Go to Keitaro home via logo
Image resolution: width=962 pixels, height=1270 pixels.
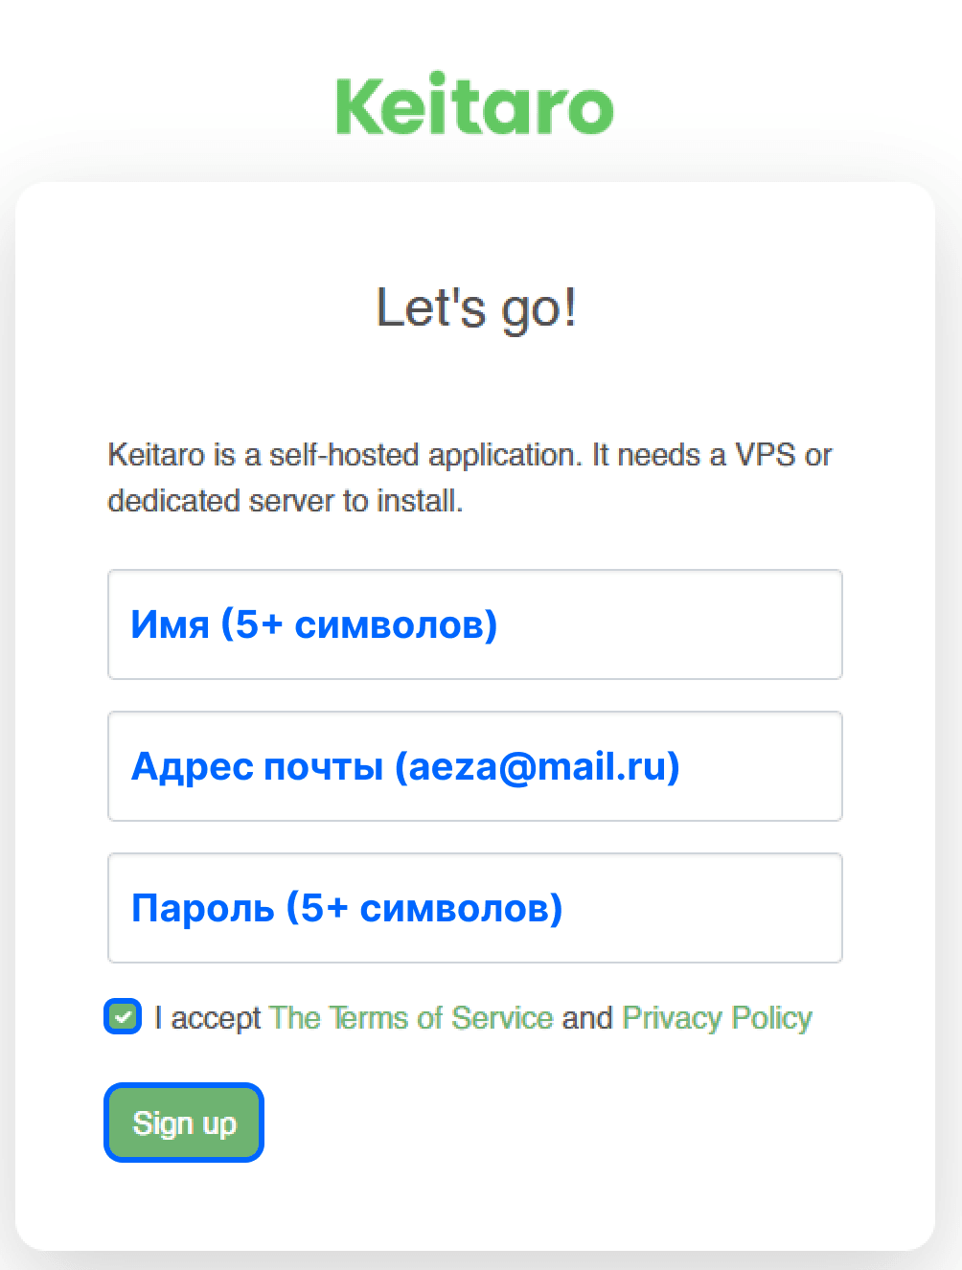pos(474,105)
